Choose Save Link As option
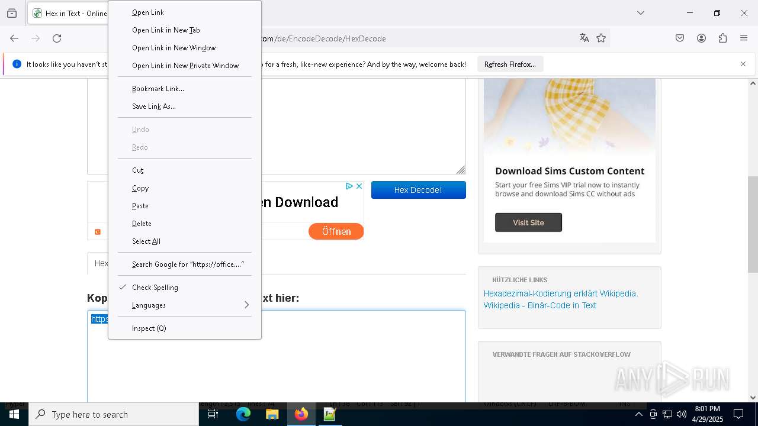This screenshot has height=426, width=758. coord(185,106)
